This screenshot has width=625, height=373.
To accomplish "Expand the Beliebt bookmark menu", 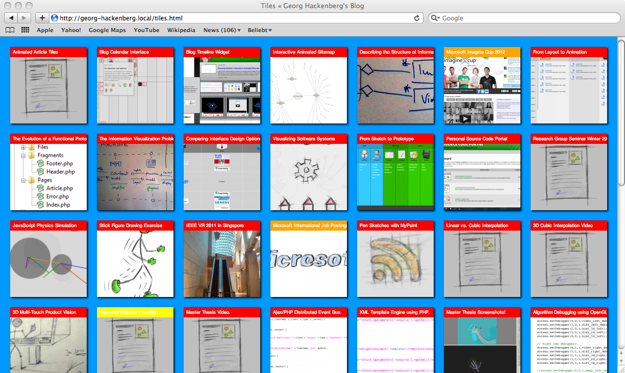I will [x=260, y=30].
